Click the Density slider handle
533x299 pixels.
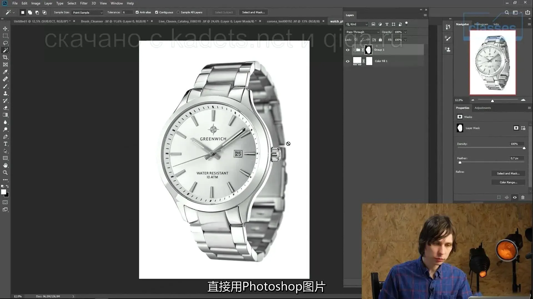tap(524, 148)
